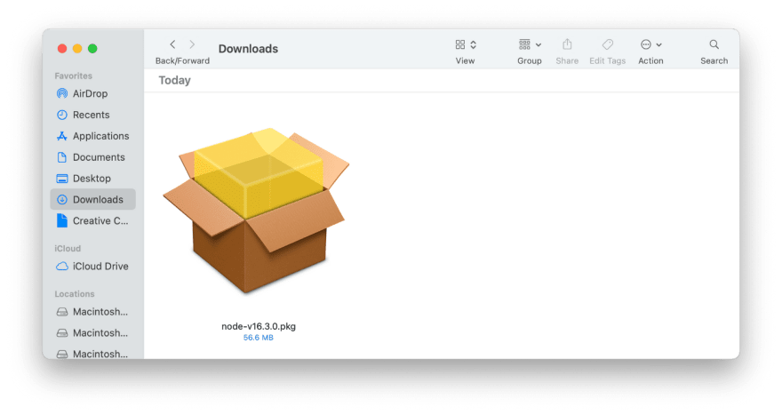Click the Locations section heading

point(75,294)
